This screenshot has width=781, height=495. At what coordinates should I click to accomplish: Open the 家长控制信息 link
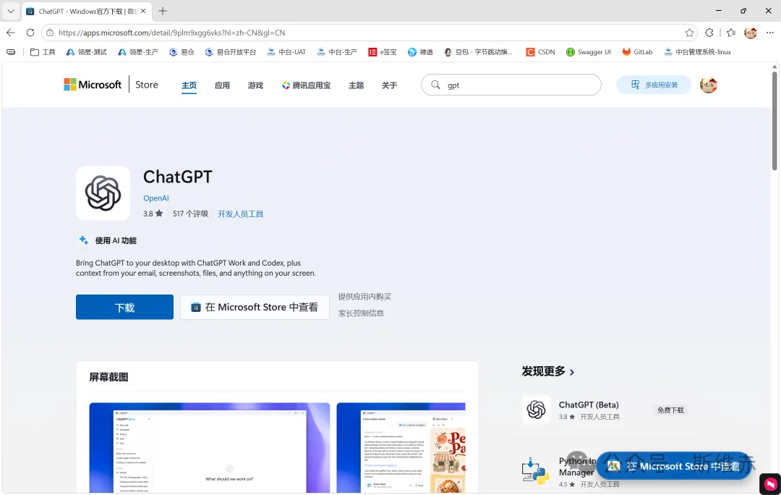click(361, 313)
